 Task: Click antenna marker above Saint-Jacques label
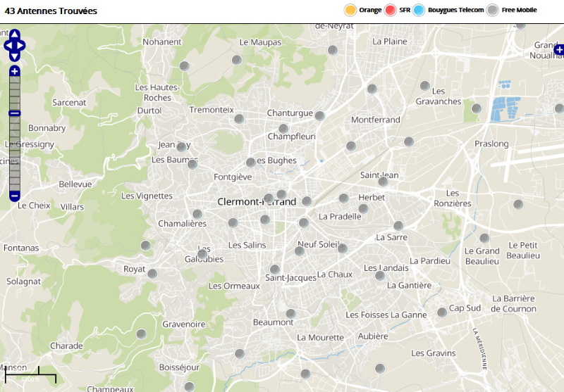(x=275, y=269)
